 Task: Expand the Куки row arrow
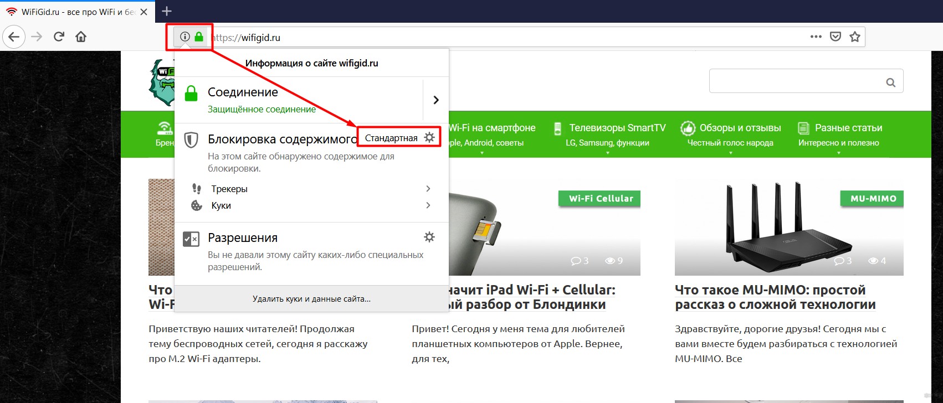[x=428, y=205]
